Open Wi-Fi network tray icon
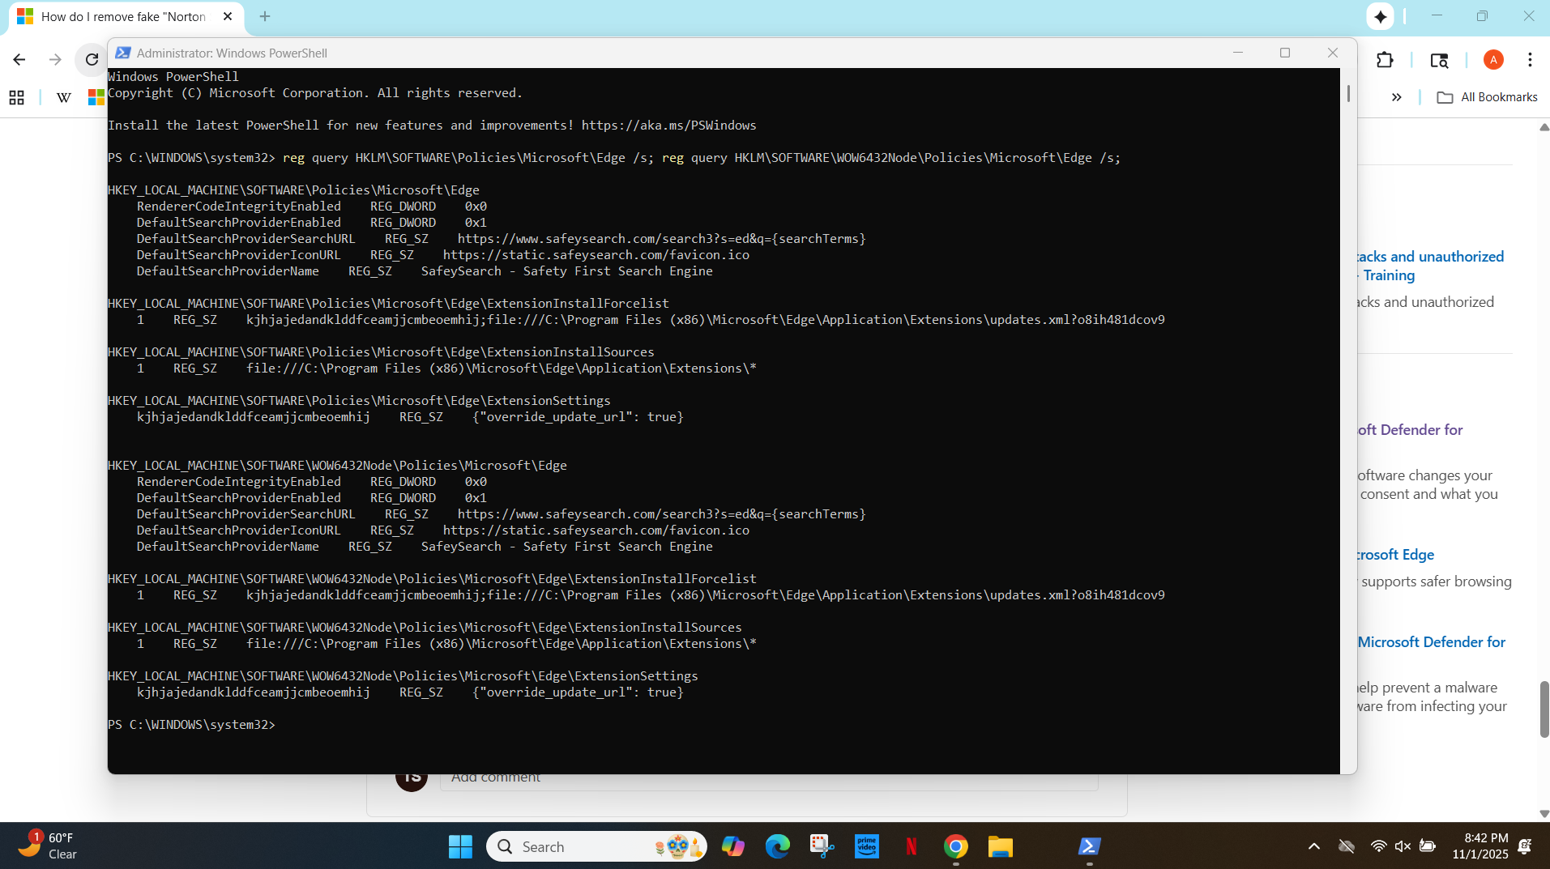The height and width of the screenshot is (869, 1550). click(x=1378, y=846)
